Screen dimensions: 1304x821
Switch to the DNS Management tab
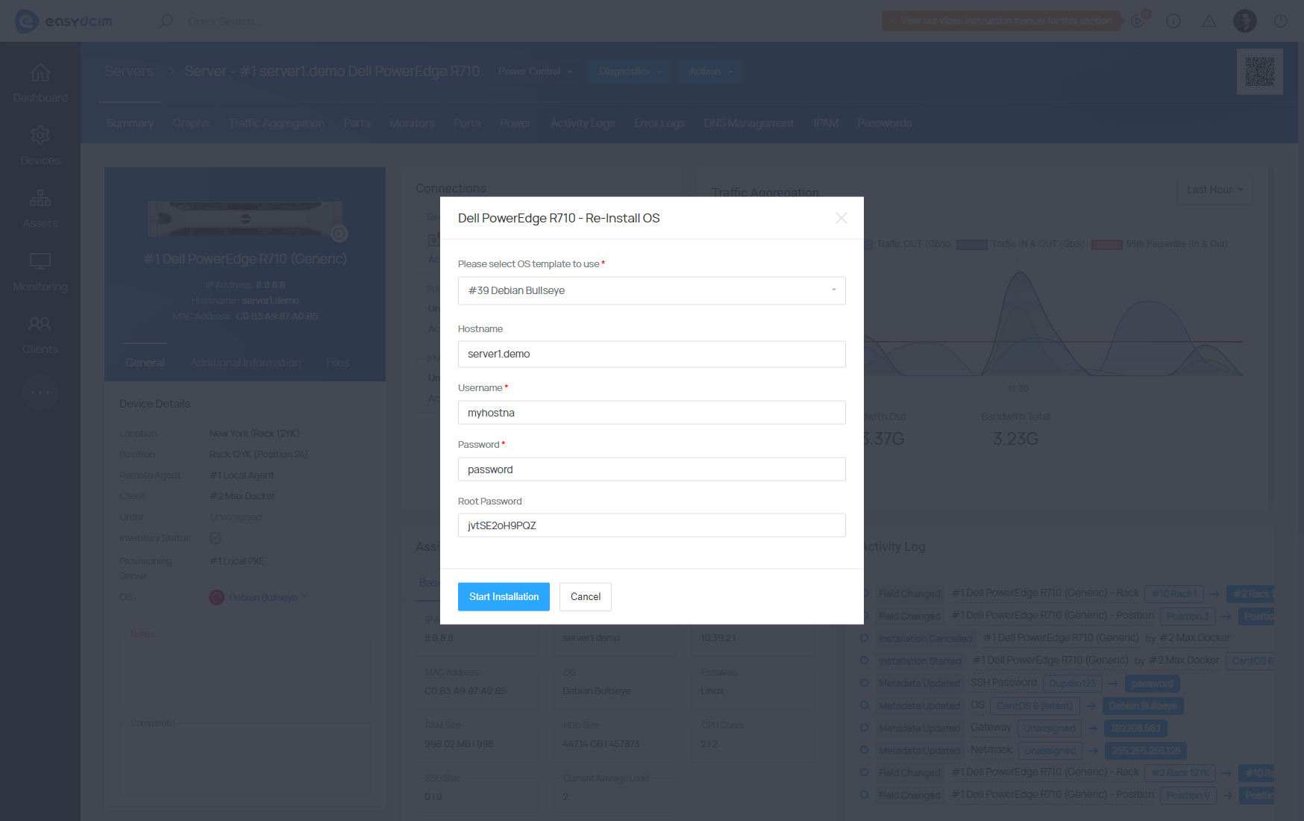[749, 123]
